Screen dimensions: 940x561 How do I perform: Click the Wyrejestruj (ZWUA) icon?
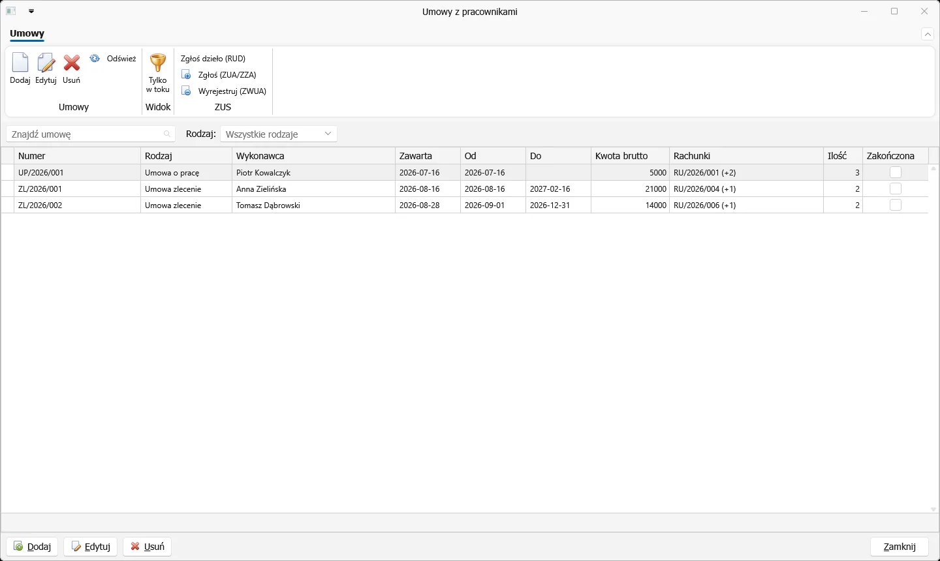[x=186, y=91]
